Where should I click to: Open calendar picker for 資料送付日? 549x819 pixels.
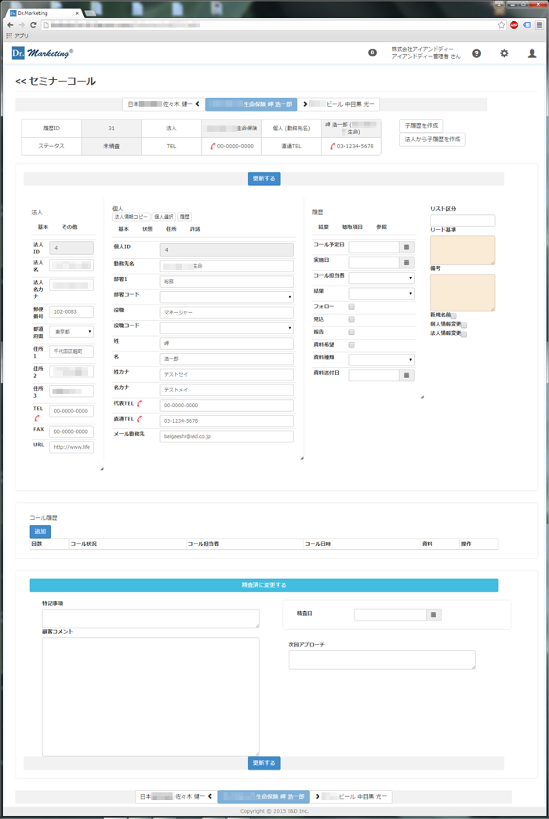click(406, 376)
